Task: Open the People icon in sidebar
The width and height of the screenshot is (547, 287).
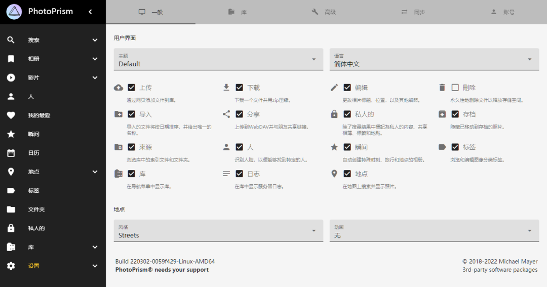Action: 11,97
